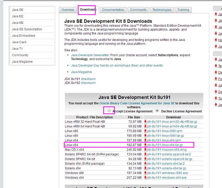
Task: Open the Documentation tab
Action: click(113, 10)
